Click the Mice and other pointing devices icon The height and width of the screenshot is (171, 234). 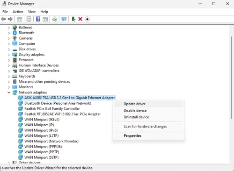tap(15, 82)
